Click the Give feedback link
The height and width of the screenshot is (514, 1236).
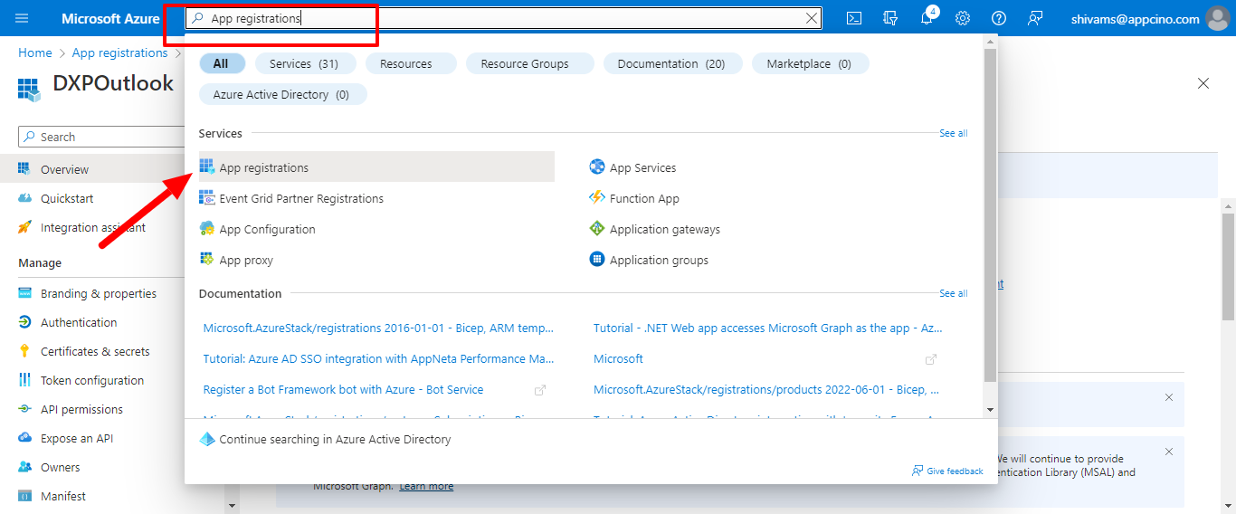954,471
